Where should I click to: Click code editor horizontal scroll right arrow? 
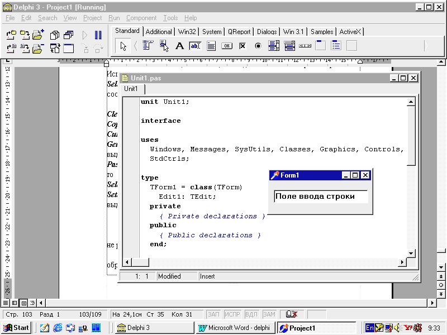tap(402, 262)
